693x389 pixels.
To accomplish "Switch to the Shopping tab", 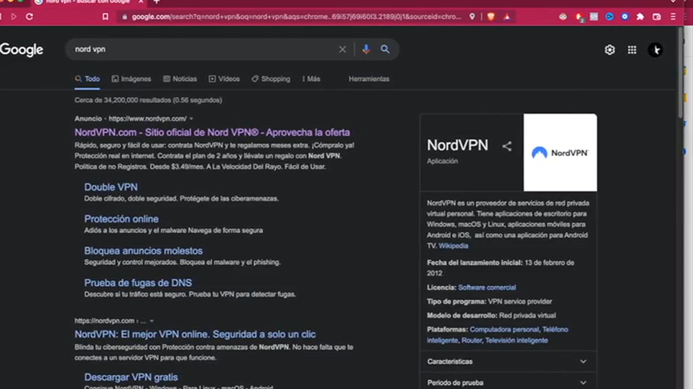I will point(271,79).
